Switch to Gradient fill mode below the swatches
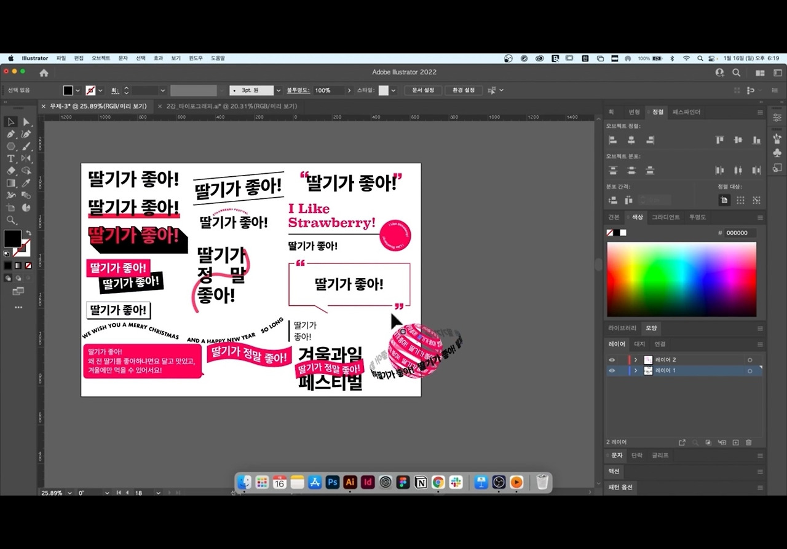Image resolution: width=787 pixels, height=549 pixels. [18, 265]
